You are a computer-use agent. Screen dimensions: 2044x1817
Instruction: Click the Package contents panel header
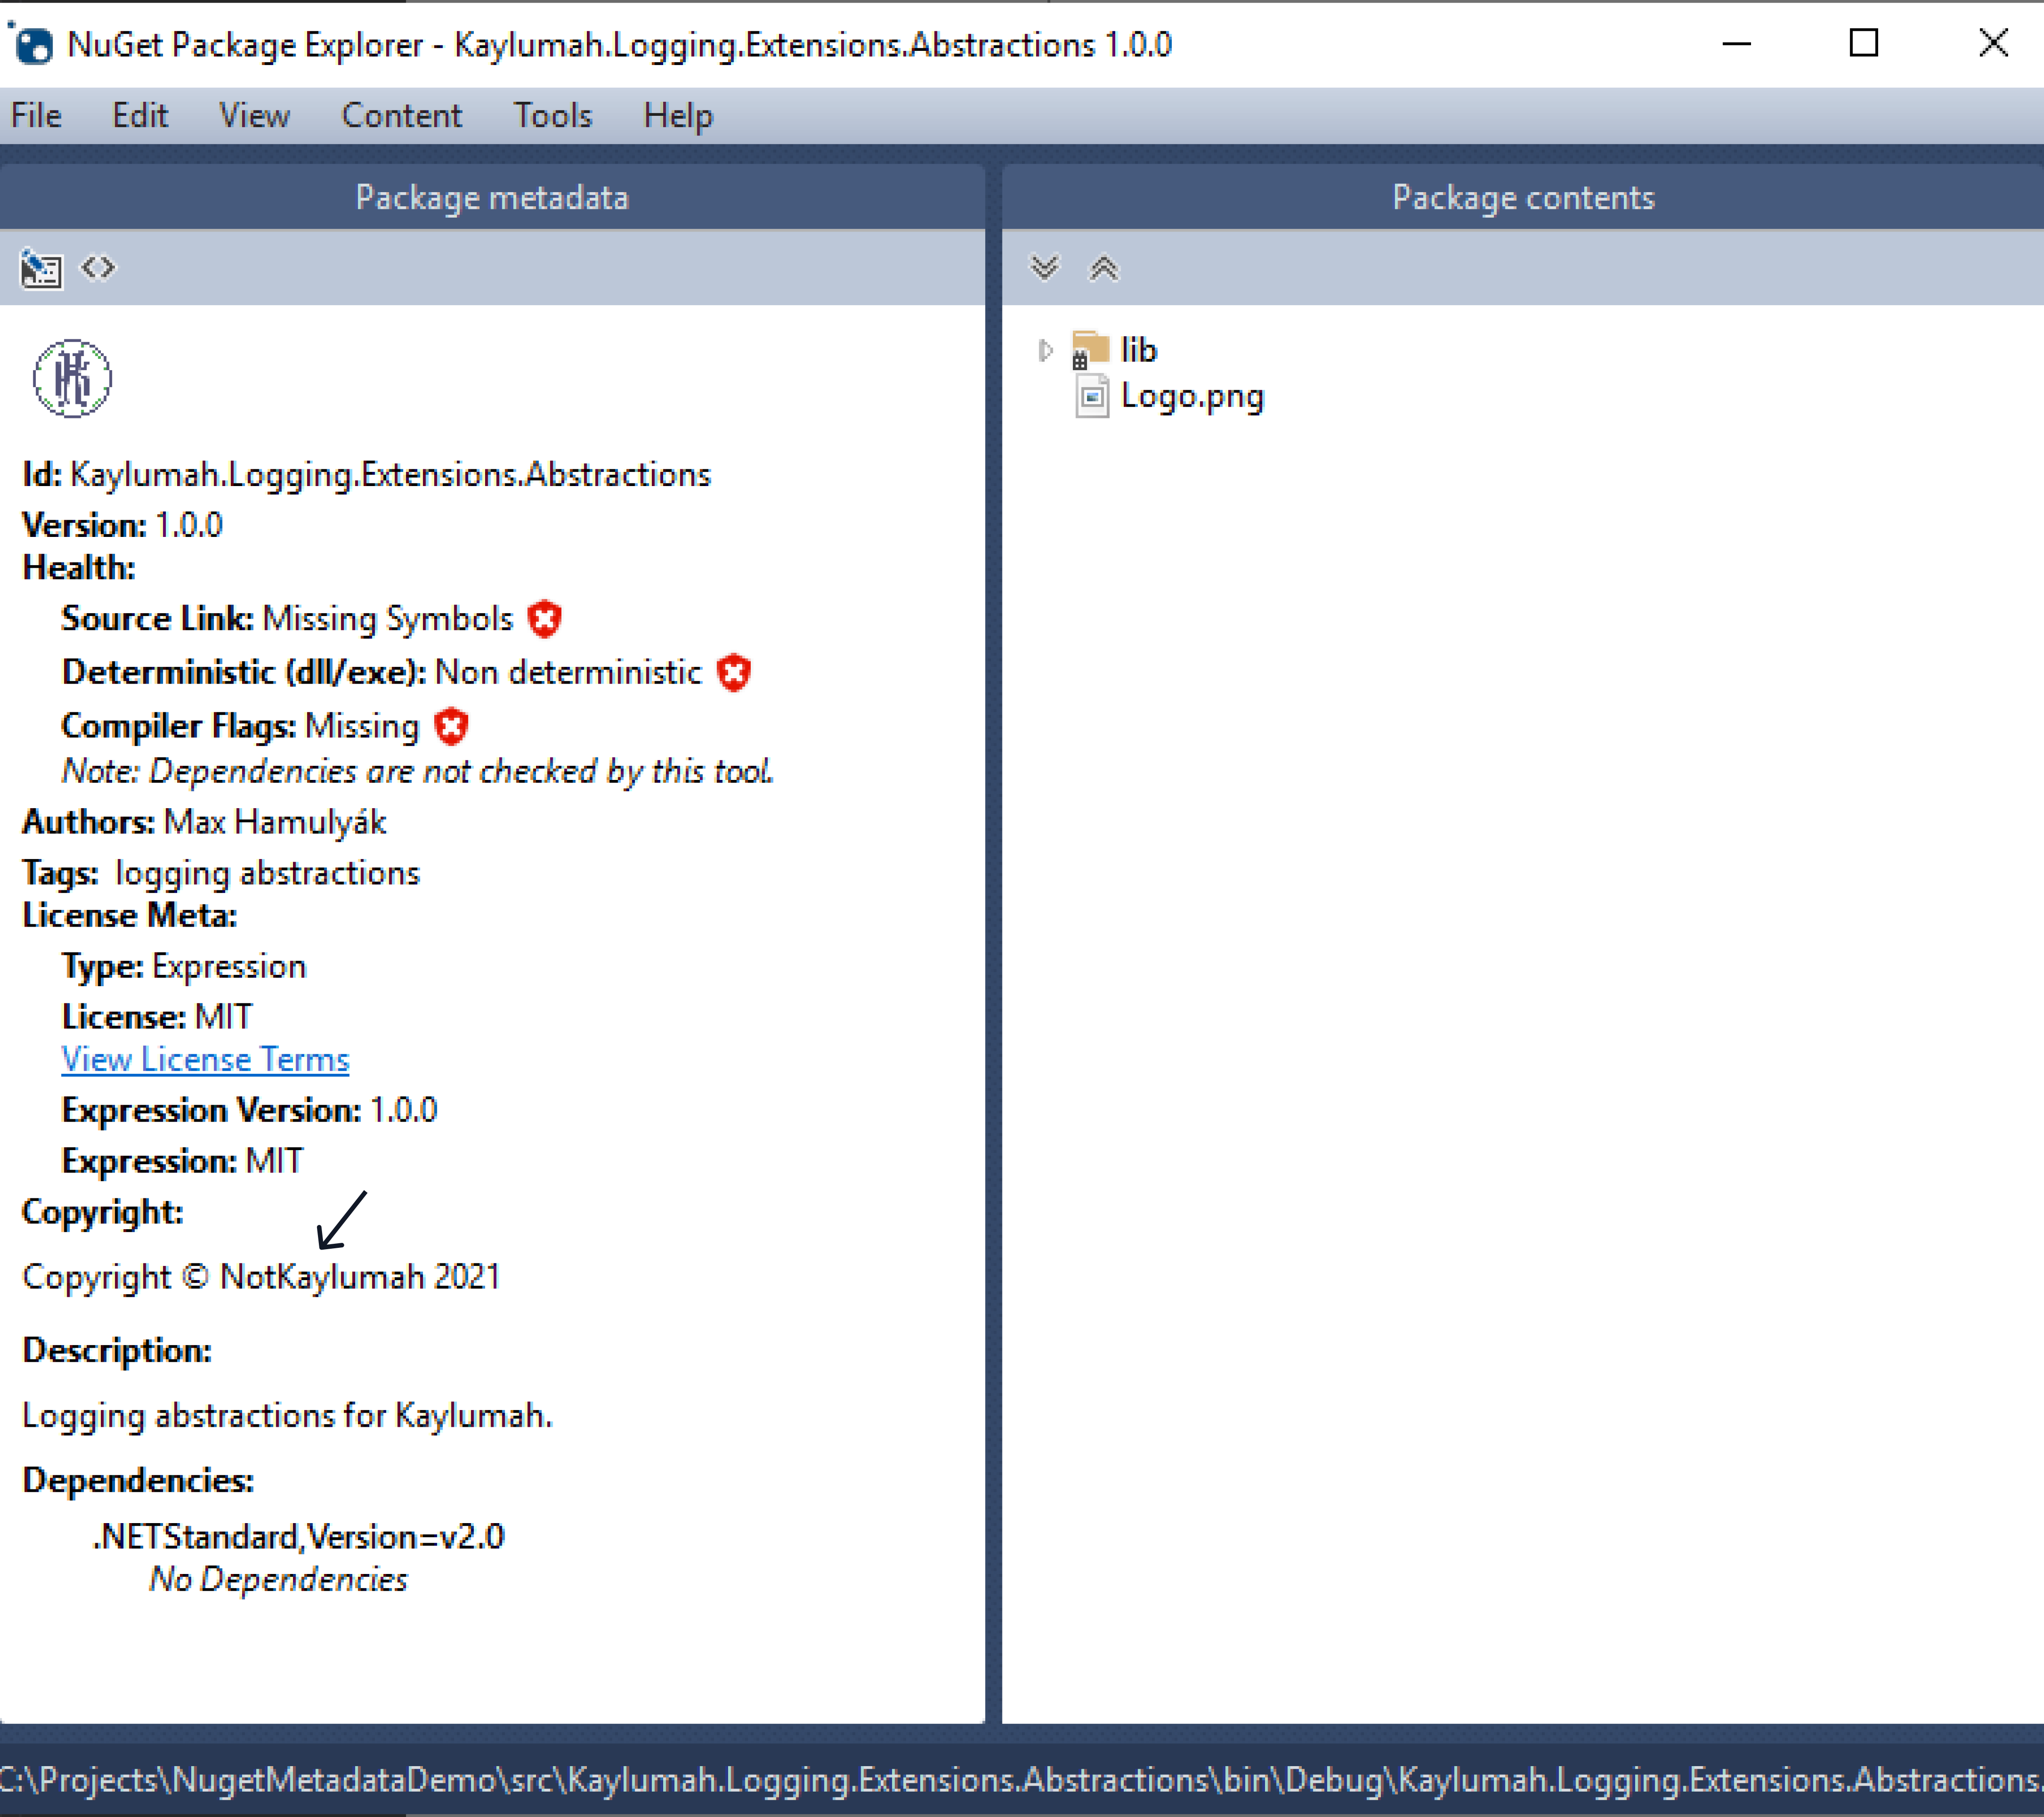1523,197
